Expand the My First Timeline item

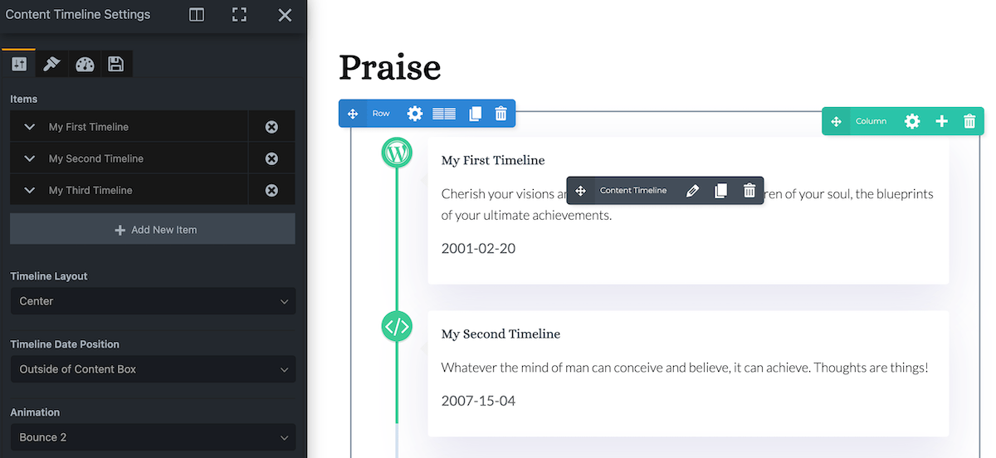click(30, 127)
